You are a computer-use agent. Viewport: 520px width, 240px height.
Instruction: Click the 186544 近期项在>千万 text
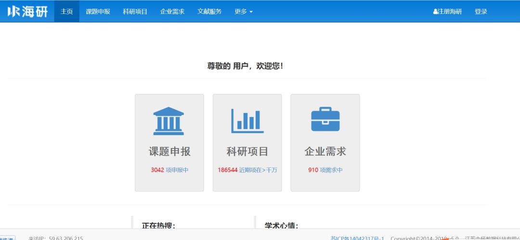coord(247,170)
